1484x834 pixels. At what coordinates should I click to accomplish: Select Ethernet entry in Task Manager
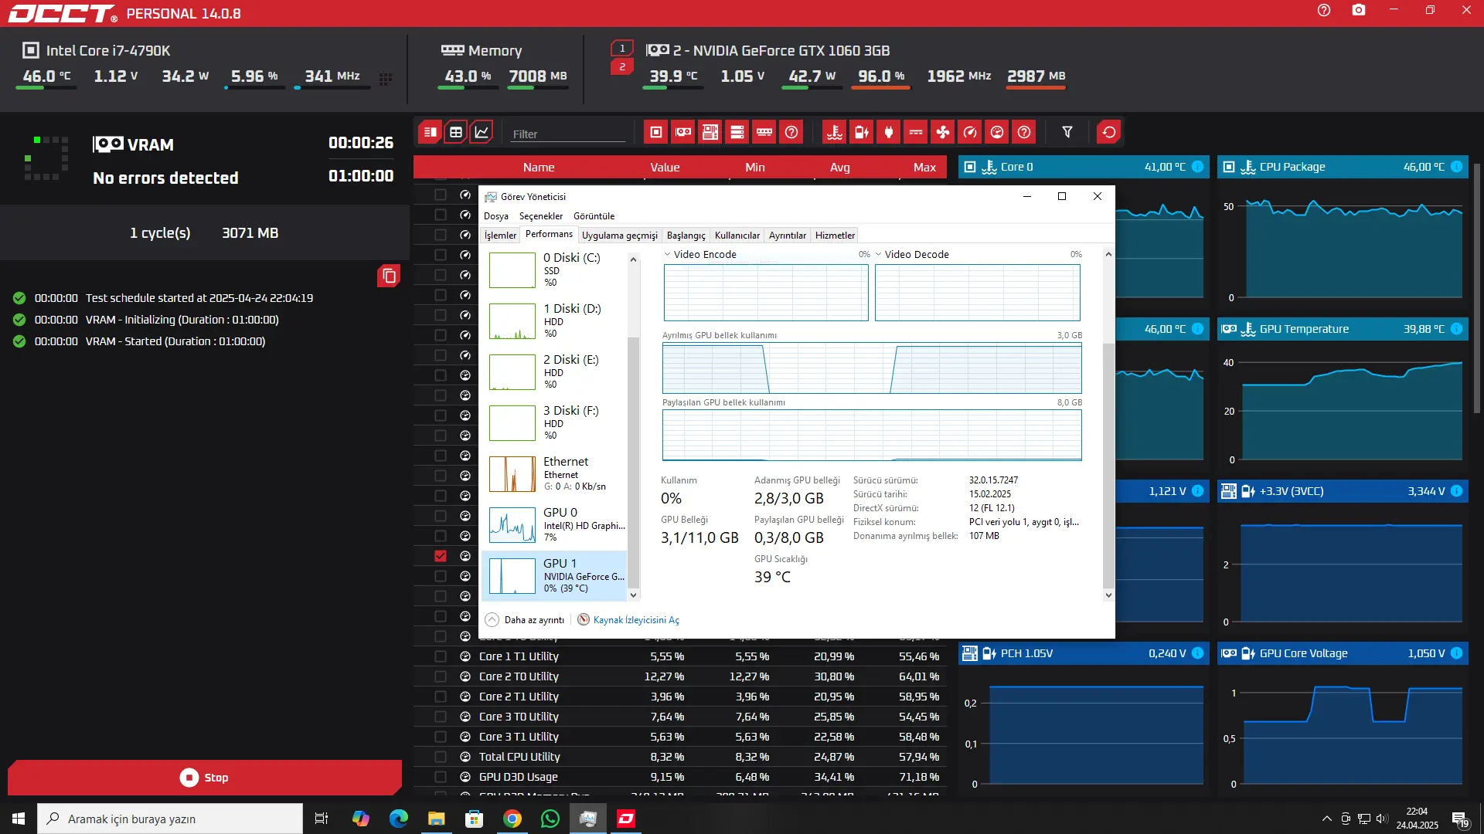coord(554,474)
